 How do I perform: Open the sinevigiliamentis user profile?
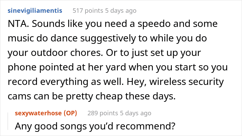point(35,11)
